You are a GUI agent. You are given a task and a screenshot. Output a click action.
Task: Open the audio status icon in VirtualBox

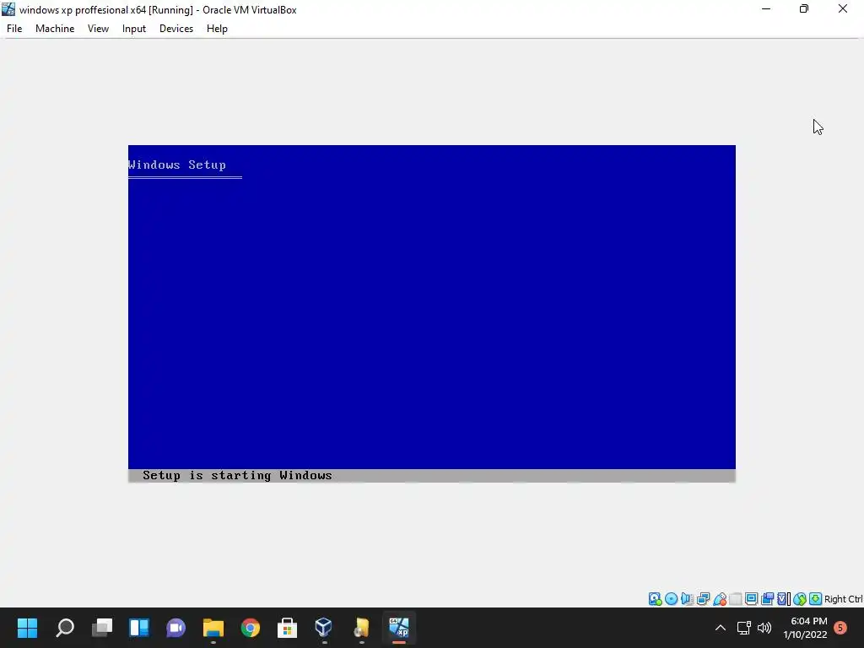(x=687, y=599)
